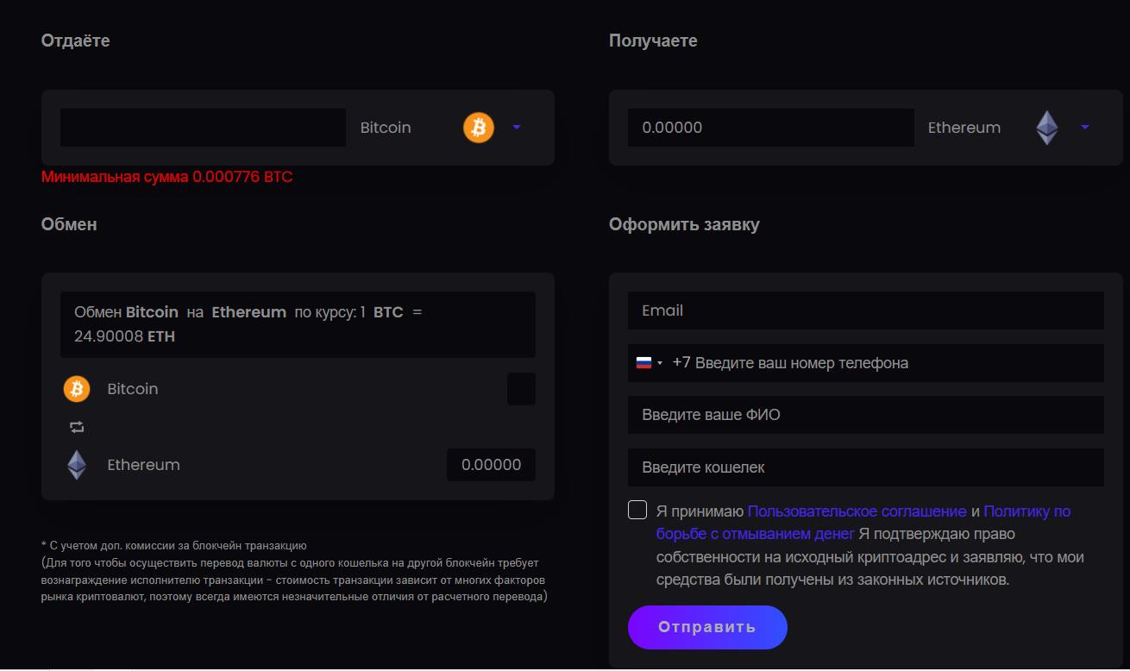Image resolution: width=1130 pixels, height=671 pixels.
Task: Click the Отправить submit button
Action: coord(707,627)
